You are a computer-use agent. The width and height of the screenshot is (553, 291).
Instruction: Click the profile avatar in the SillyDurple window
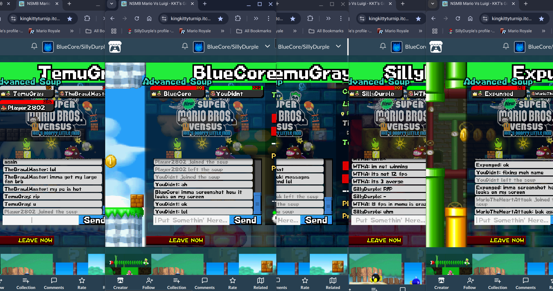coord(397,47)
